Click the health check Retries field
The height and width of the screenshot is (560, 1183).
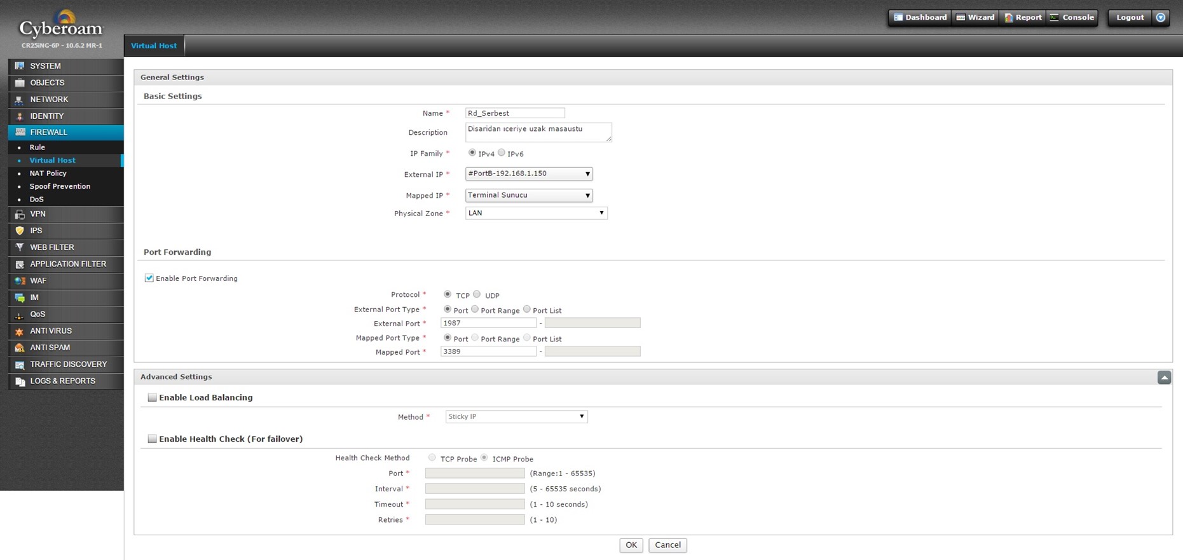click(475, 520)
